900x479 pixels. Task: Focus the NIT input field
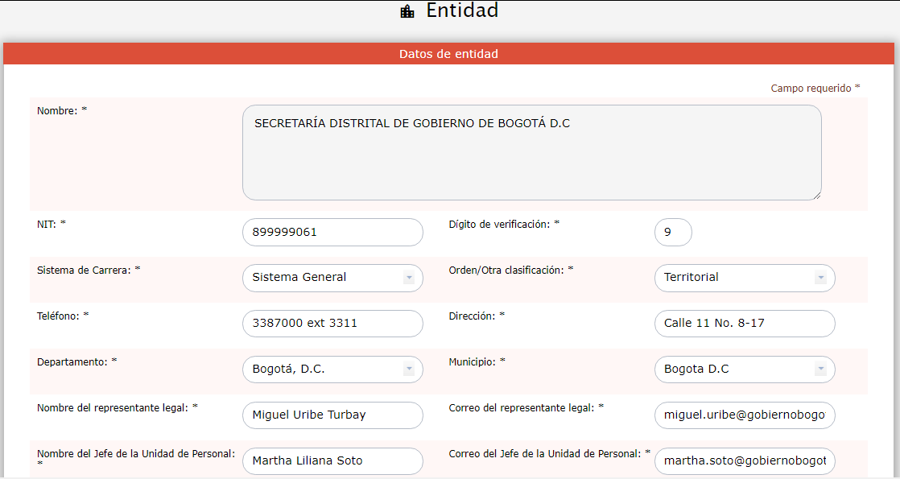[332, 232]
